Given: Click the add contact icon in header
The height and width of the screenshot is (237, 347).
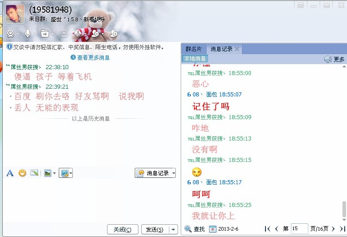Looking at the screenshot, I should [x=114, y=34].
